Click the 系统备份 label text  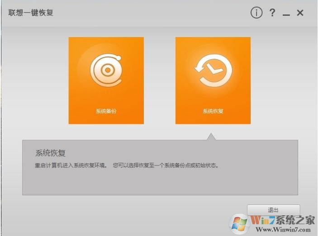(106, 111)
